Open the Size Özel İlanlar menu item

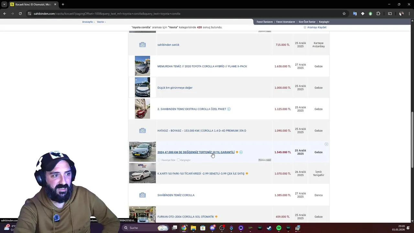307,22
